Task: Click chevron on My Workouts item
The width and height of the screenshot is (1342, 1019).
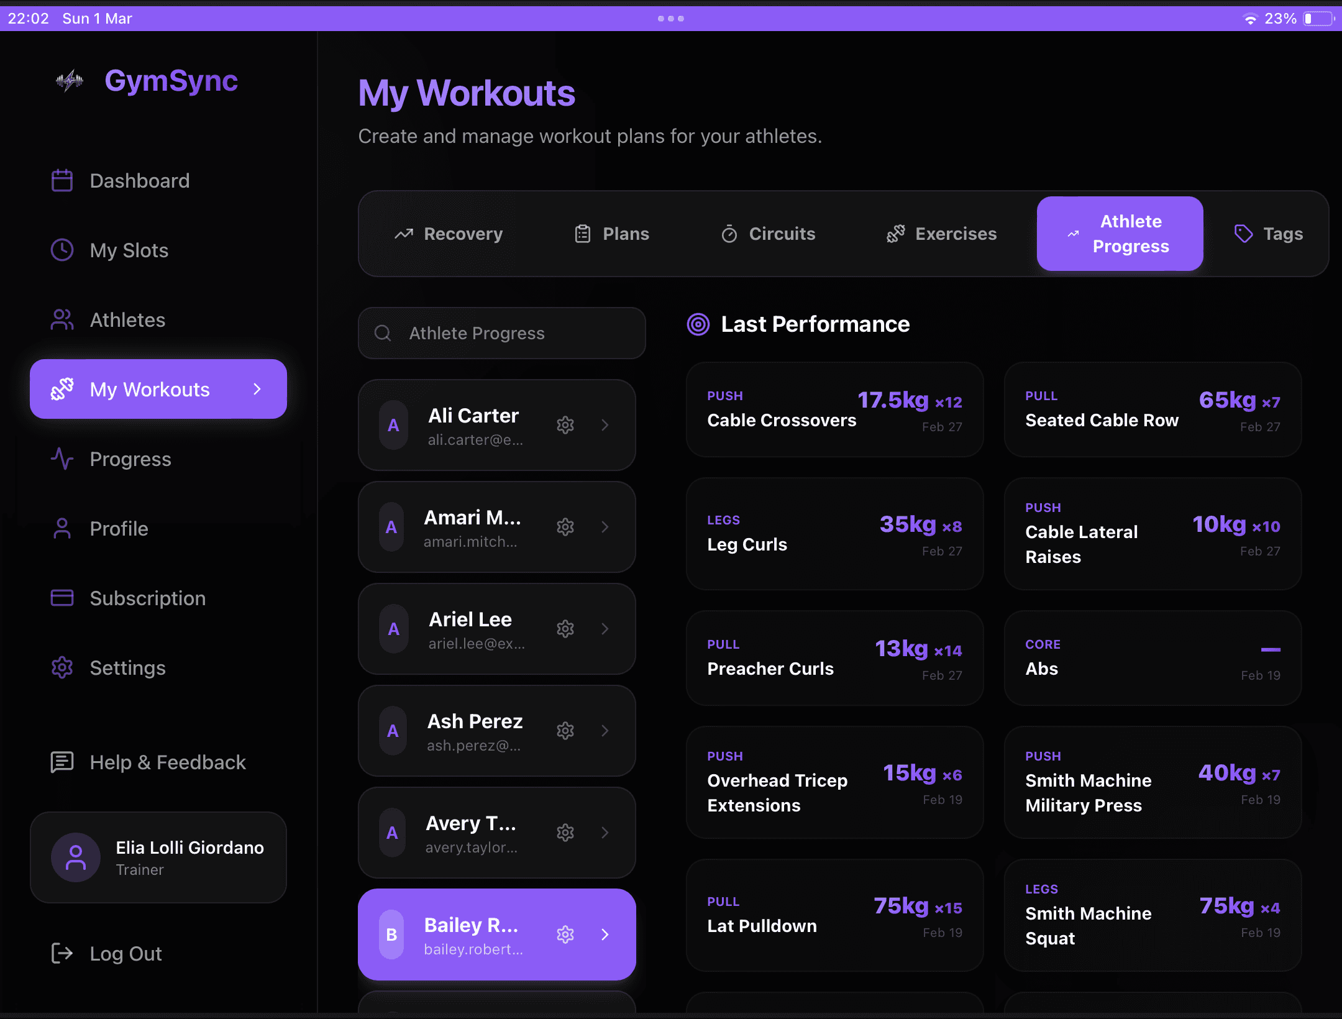Action: 257,389
